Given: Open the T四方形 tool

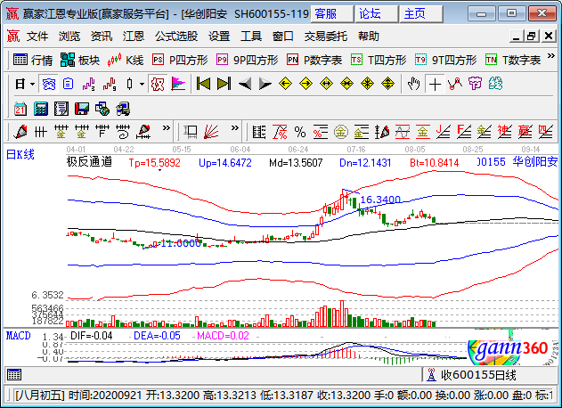Looking at the screenshot, I should 379,60.
